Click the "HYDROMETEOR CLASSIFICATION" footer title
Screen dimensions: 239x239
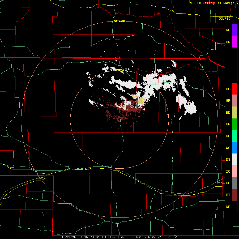(93, 237)
